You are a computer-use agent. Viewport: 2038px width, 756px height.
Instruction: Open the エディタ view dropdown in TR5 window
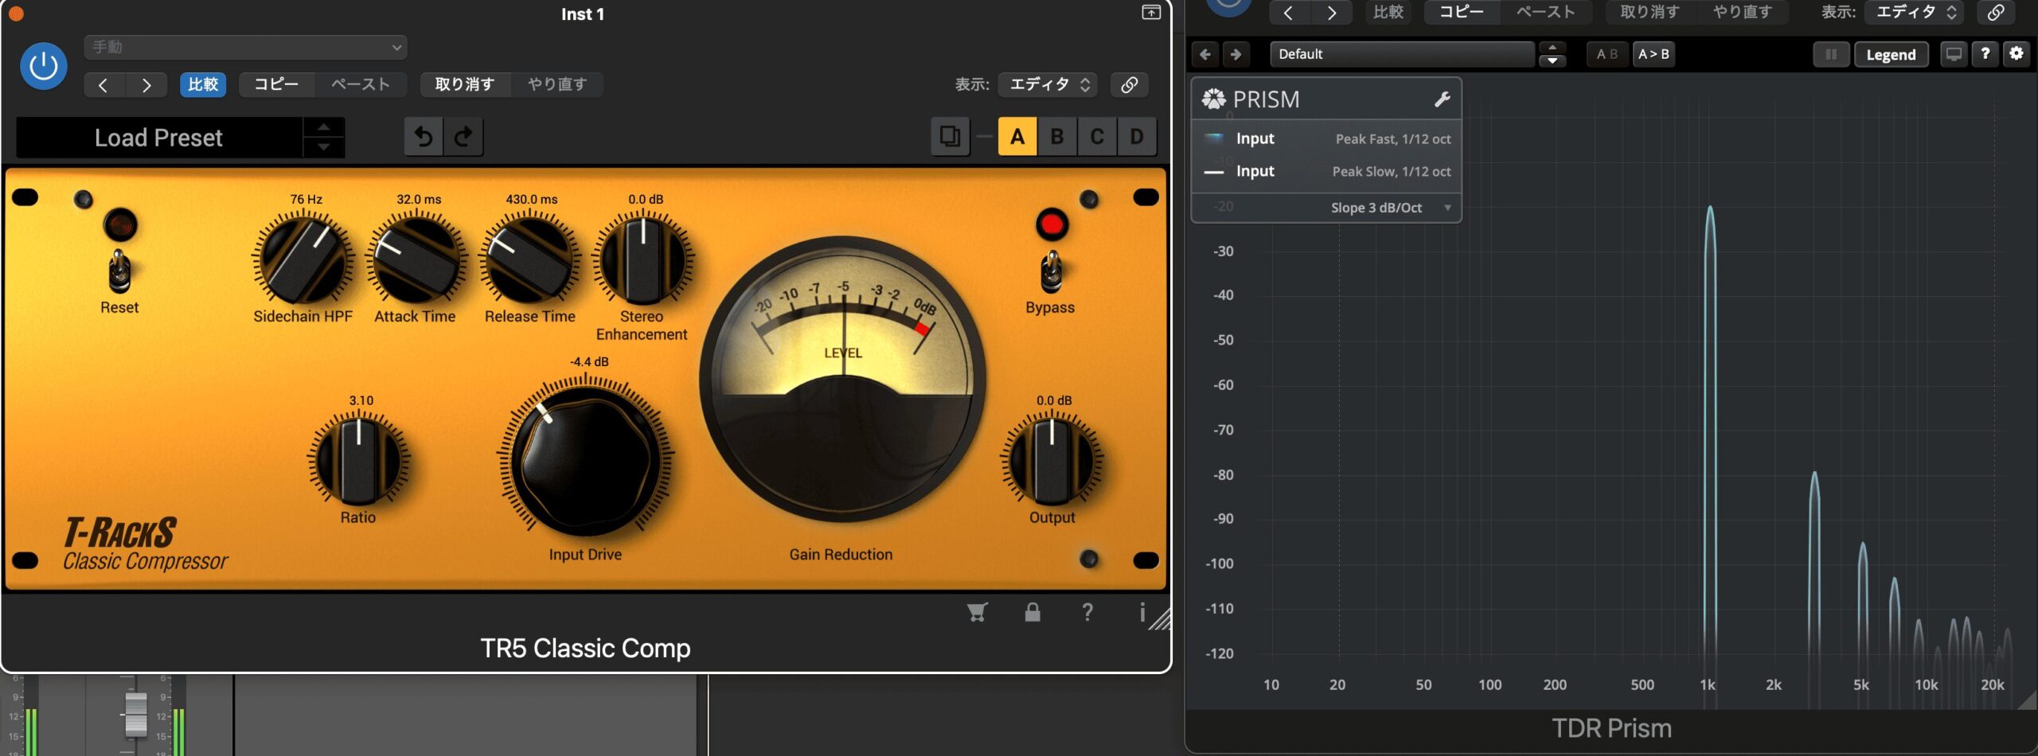pos(1048,85)
